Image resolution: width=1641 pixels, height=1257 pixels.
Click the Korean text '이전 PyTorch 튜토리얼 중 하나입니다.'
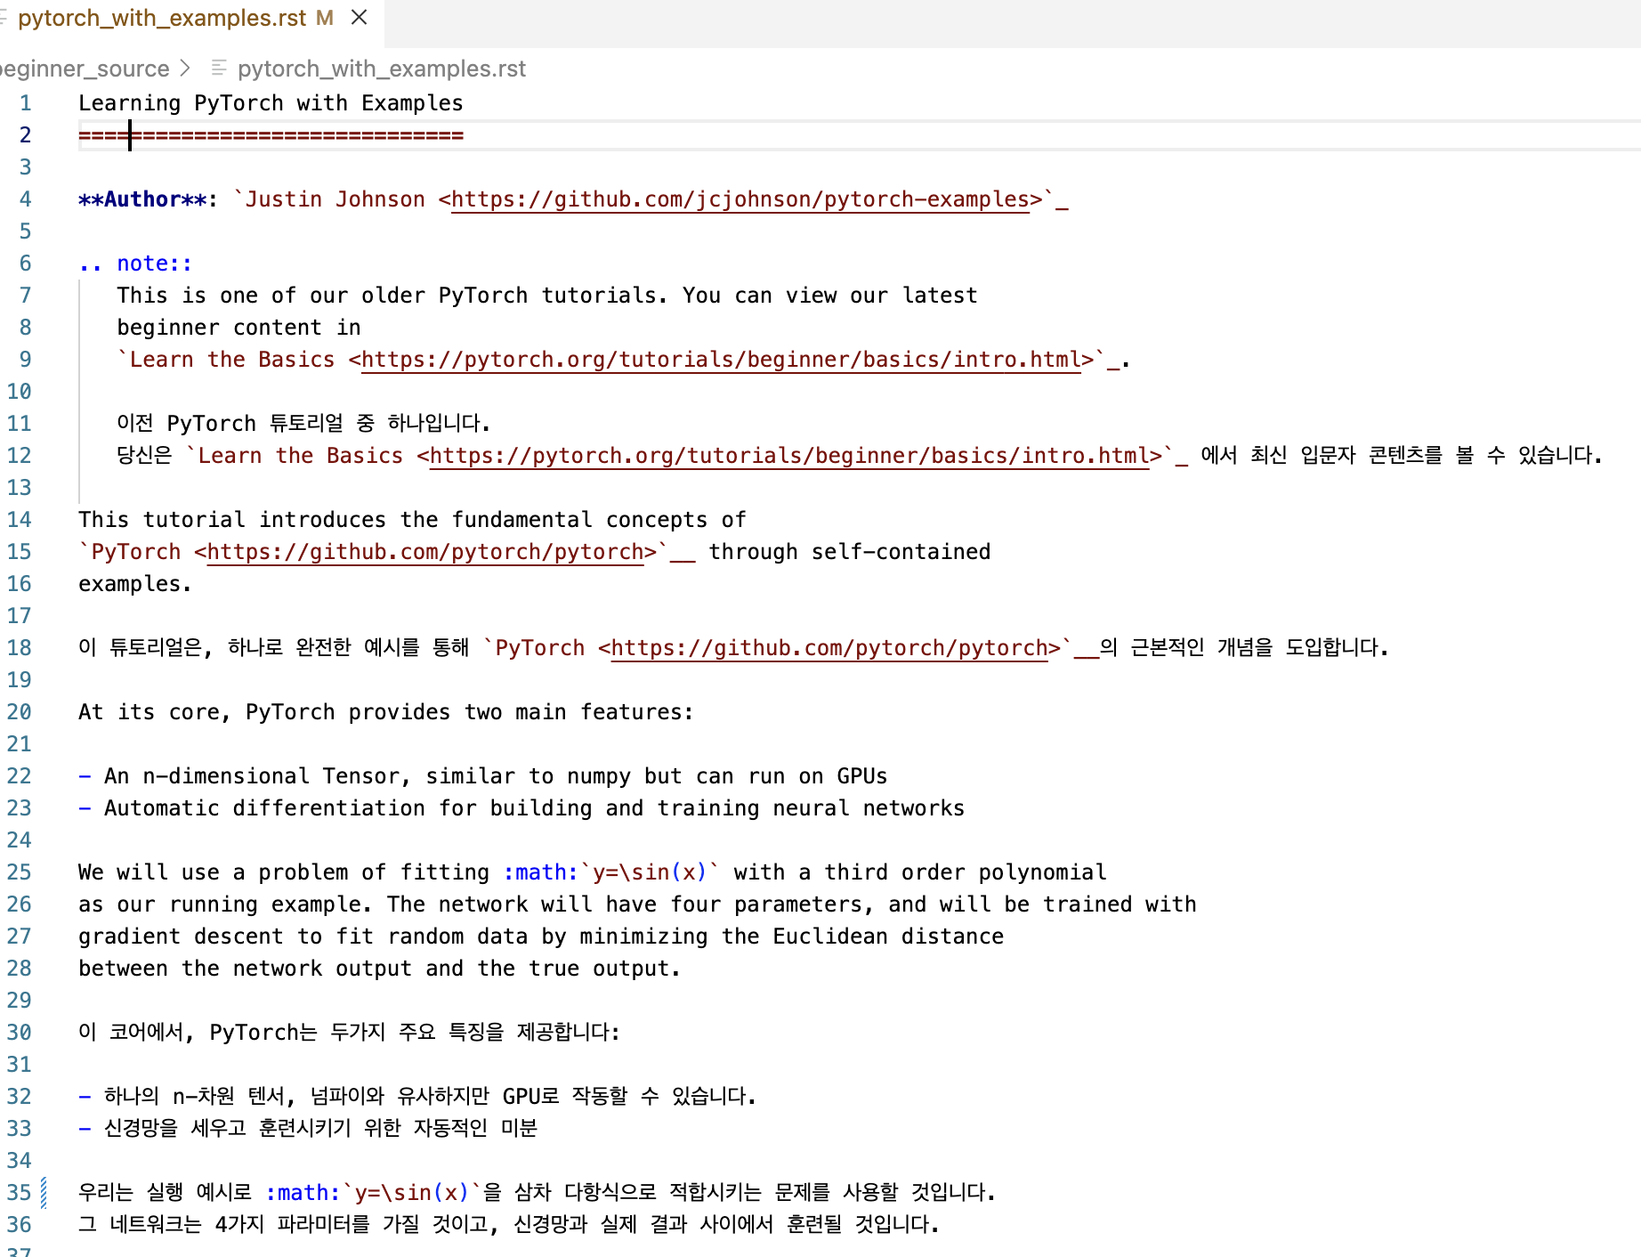(x=303, y=424)
